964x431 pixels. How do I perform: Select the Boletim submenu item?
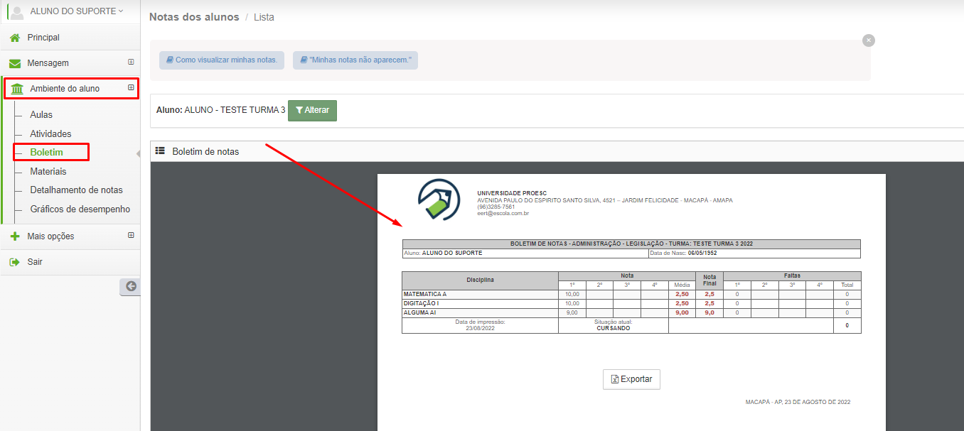[x=46, y=153]
